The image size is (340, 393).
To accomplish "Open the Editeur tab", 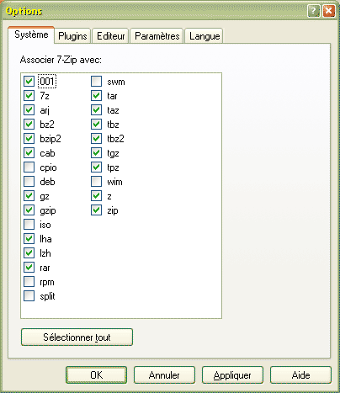I will click(111, 36).
